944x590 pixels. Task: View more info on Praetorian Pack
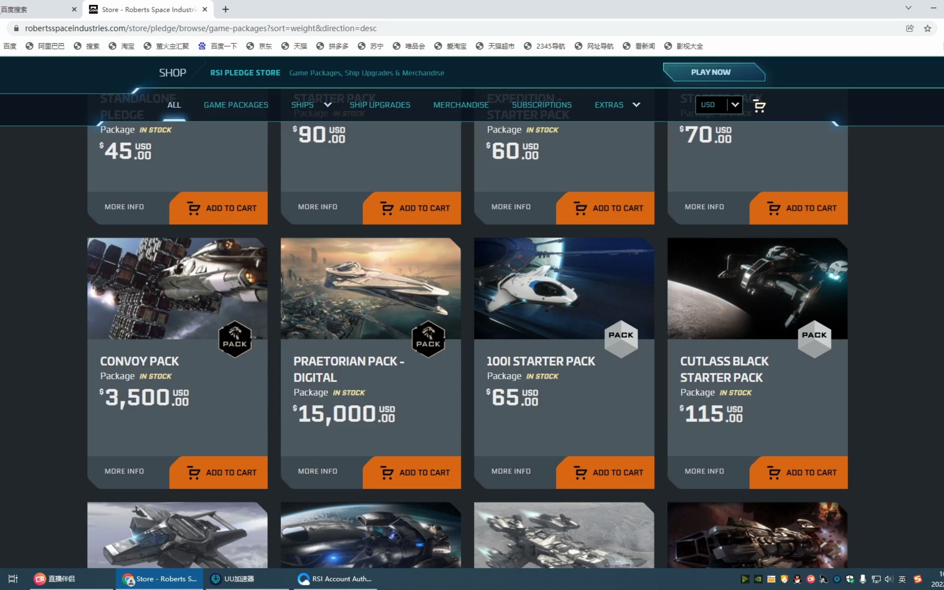317,471
